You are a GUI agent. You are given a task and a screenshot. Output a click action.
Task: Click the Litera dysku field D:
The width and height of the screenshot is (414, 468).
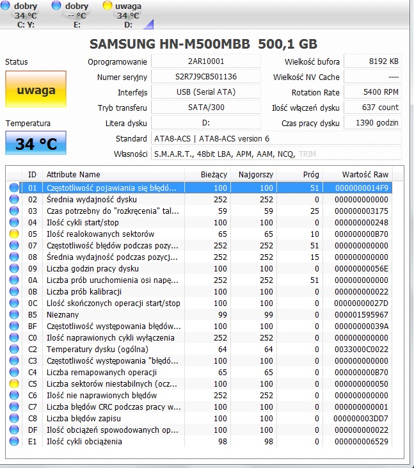click(206, 123)
